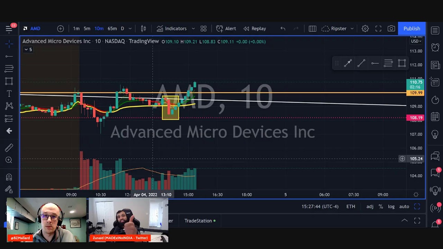Screen dimensions: 443x249
Task: Toggle log scale
Action: (391, 206)
